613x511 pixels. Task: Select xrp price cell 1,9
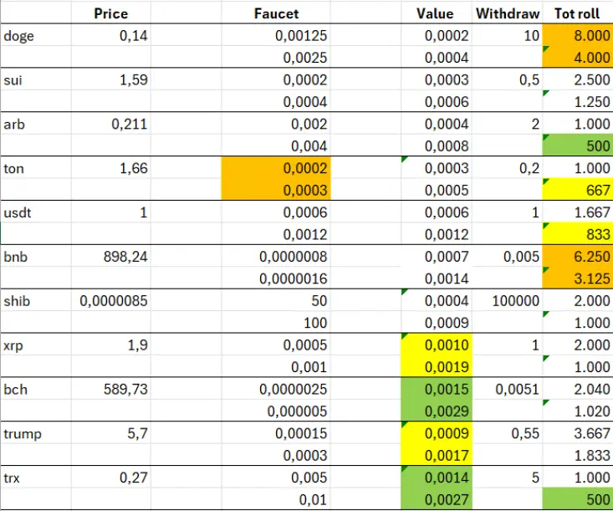point(111,345)
